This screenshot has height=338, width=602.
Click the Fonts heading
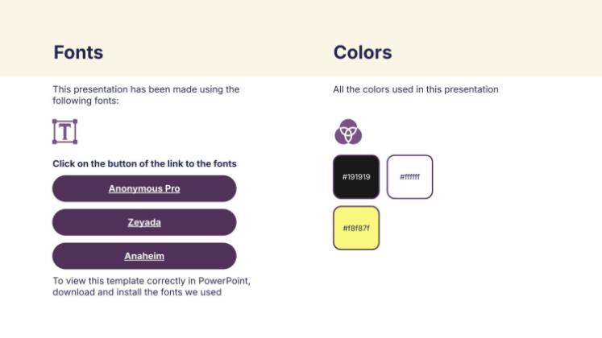coord(78,52)
